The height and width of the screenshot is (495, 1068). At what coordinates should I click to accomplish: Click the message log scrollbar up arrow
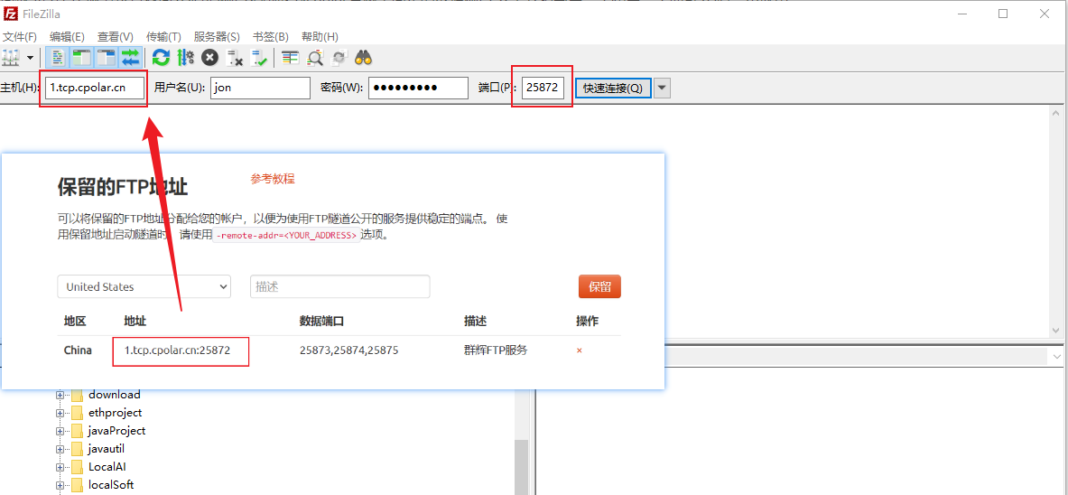[x=1055, y=114]
